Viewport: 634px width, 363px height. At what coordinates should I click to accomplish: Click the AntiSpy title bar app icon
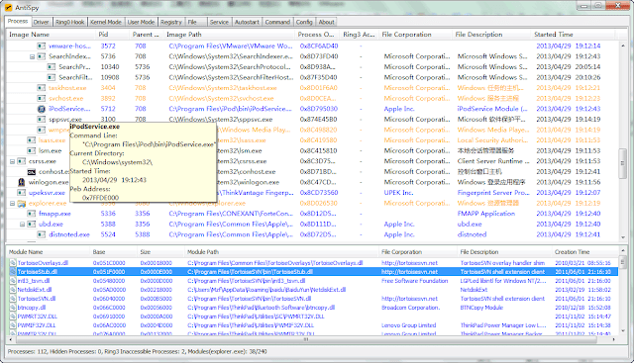pyautogui.click(x=9, y=7)
